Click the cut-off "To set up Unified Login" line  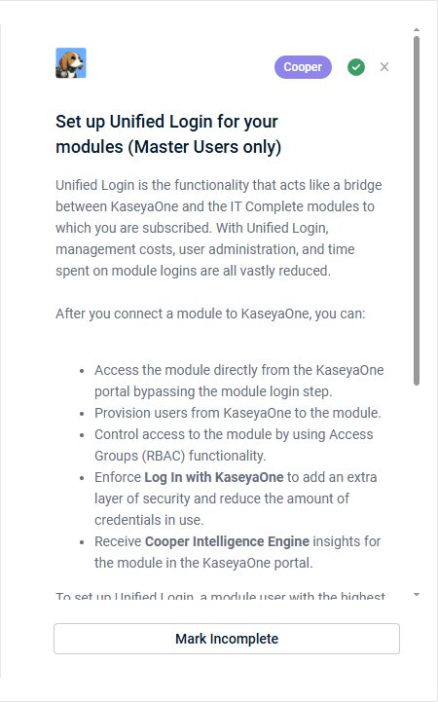(x=220, y=596)
